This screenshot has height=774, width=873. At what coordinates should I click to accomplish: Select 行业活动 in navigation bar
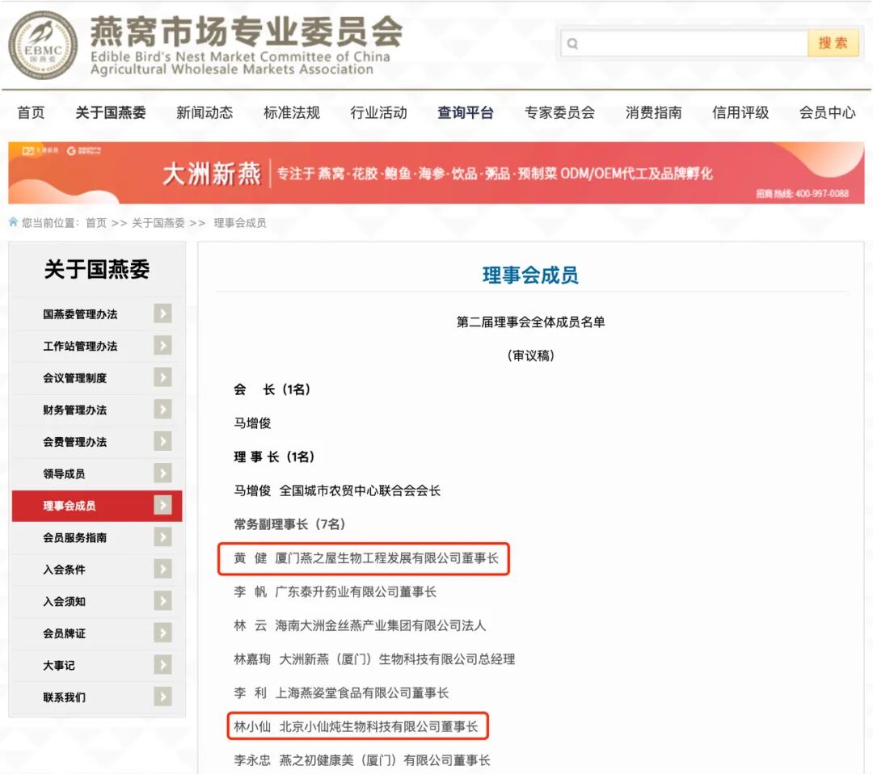(x=378, y=112)
